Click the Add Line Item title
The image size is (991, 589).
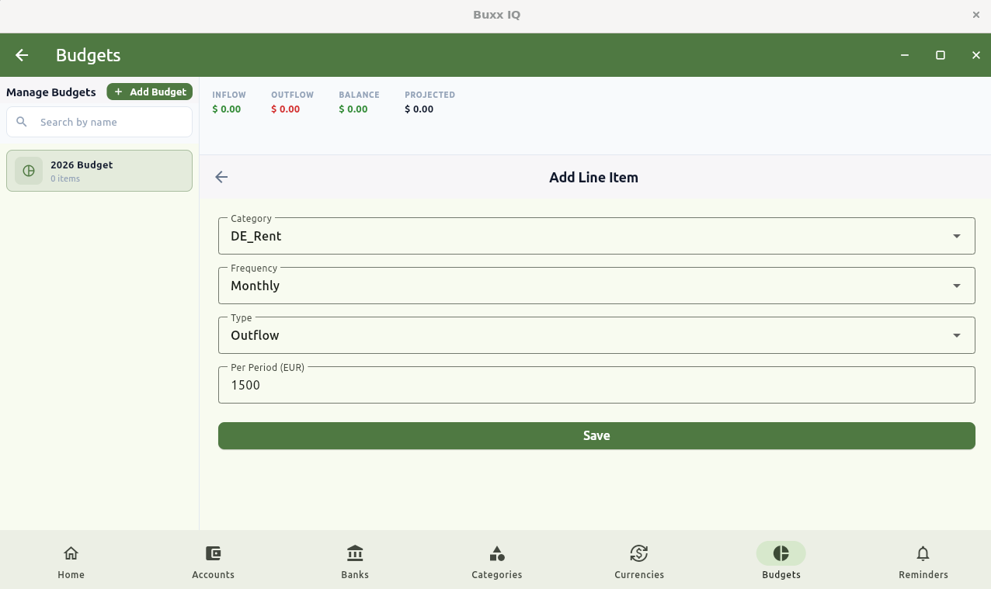[x=593, y=177]
